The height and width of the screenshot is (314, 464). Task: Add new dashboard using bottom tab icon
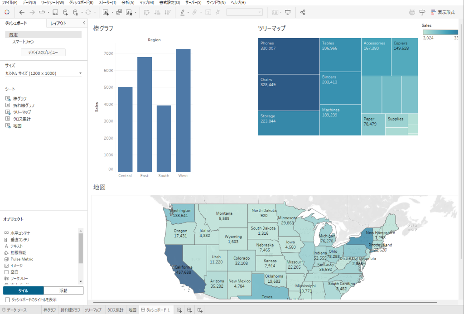(189, 310)
